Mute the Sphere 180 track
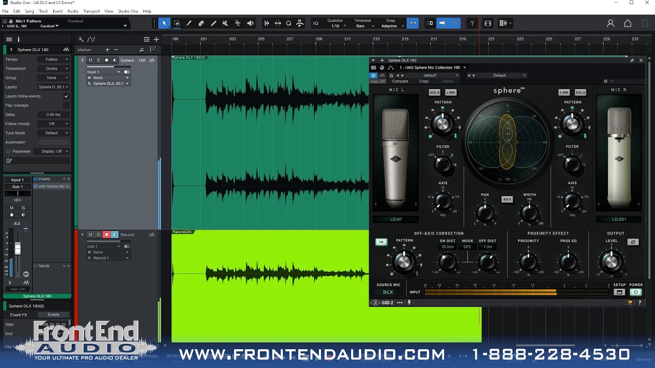The height and width of the screenshot is (368, 655). click(91, 60)
